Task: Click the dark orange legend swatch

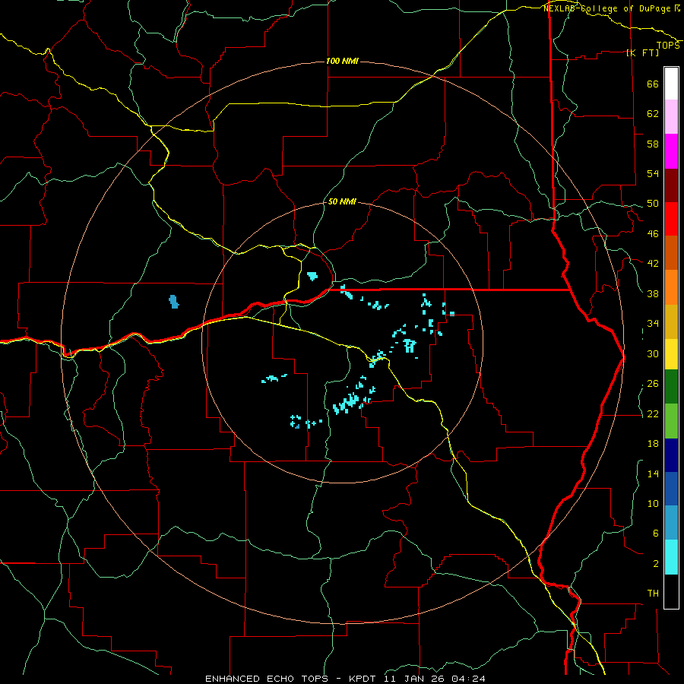Action: tap(671, 252)
